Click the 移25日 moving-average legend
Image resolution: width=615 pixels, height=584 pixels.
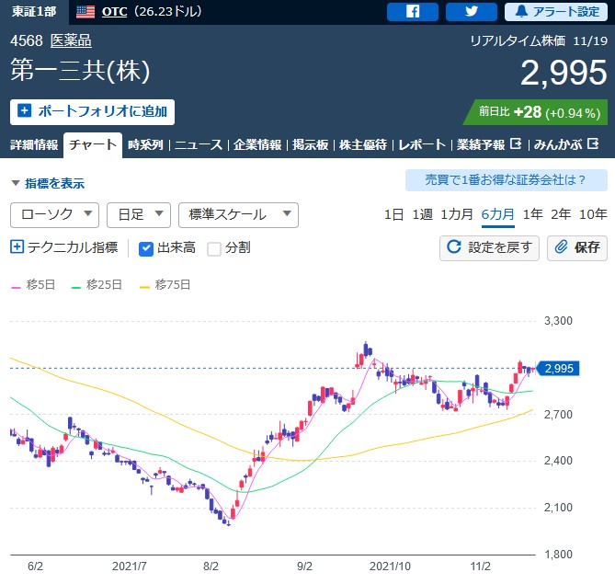point(97,284)
